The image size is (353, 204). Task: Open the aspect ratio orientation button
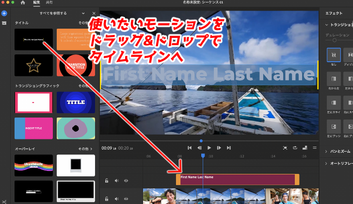pos(305,148)
